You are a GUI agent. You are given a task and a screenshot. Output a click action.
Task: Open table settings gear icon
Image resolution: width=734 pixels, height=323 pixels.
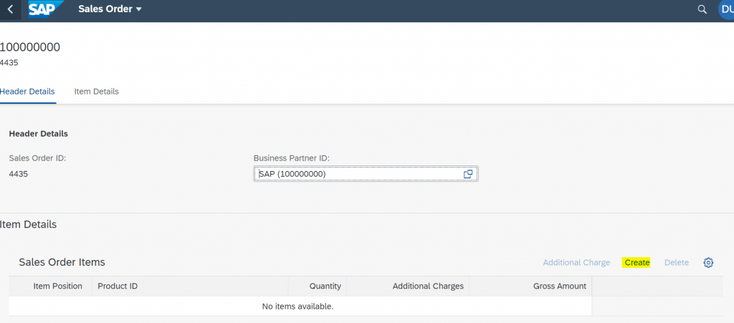point(708,263)
